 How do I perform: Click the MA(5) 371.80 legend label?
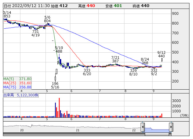pyautogui.click(x=17, y=79)
